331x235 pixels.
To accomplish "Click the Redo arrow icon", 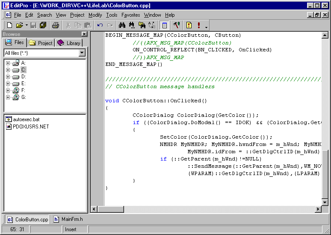I will point(110,25).
